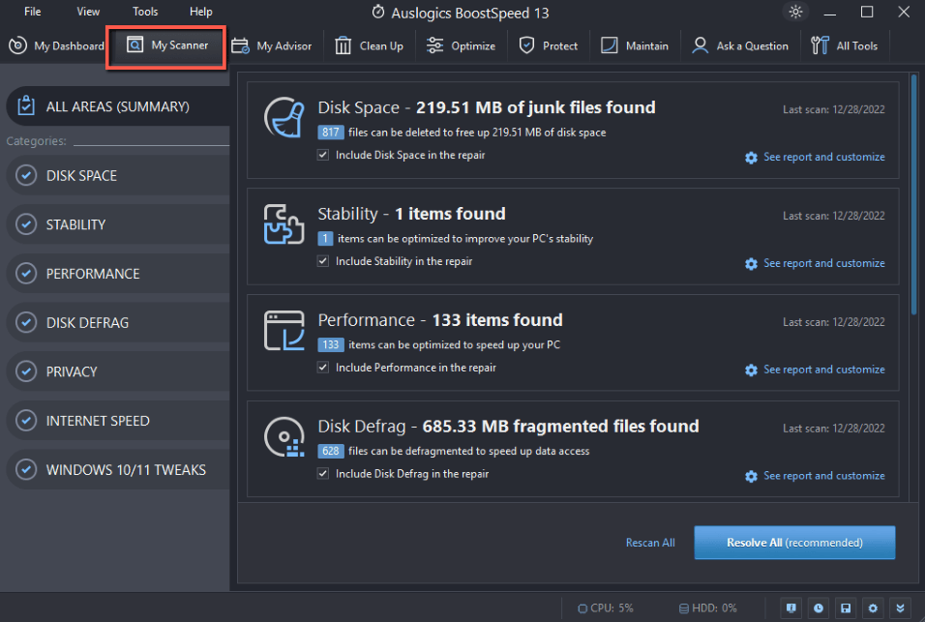Click the Disk Defrag sidebar checkmark icon
Viewport: 925px width, 622px height.
pyautogui.click(x=26, y=322)
